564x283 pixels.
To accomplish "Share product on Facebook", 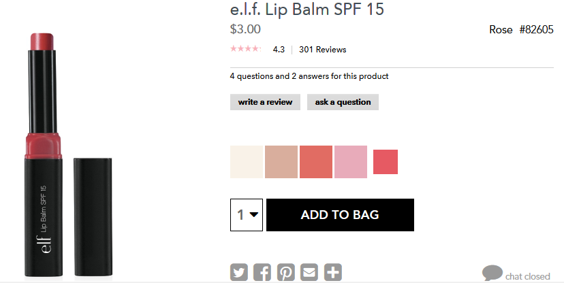I will [262, 272].
